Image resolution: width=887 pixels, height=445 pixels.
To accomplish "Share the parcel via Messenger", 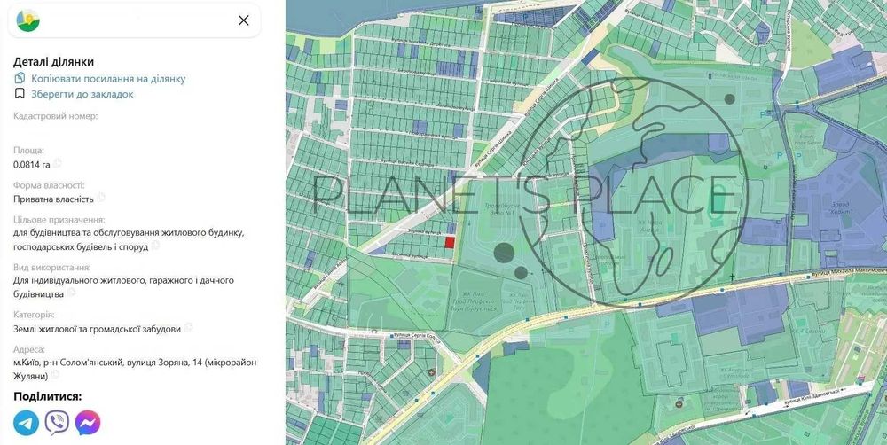I will point(88,422).
